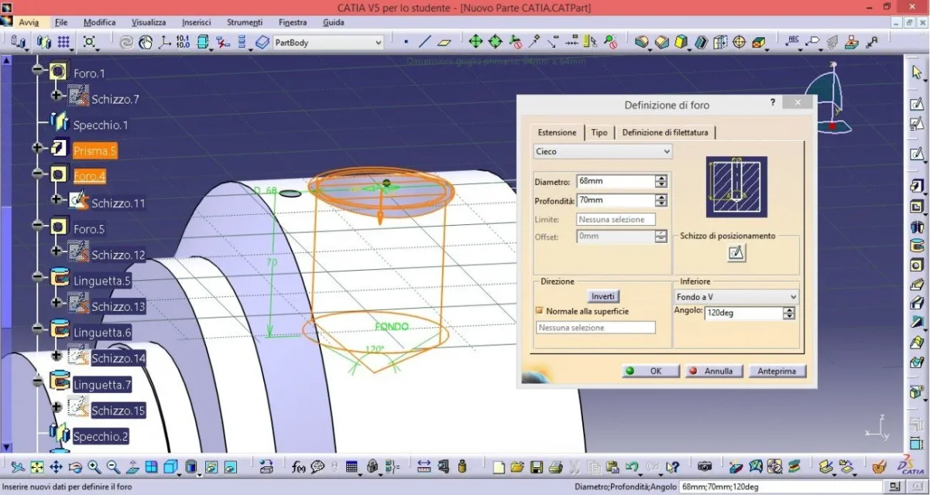
Task: Click the dialog's question mark help button
Action: [x=773, y=102]
